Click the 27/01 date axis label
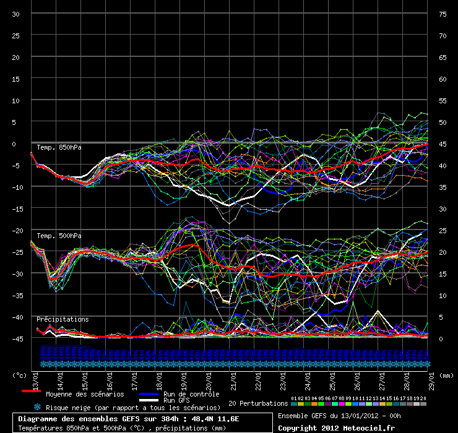The width and height of the screenshot is (458, 433). [382, 381]
